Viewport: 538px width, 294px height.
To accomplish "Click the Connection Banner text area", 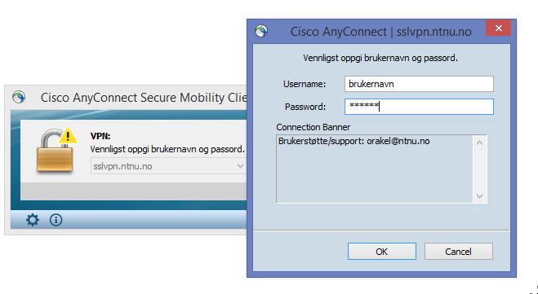I will click(x=375, y=169).
